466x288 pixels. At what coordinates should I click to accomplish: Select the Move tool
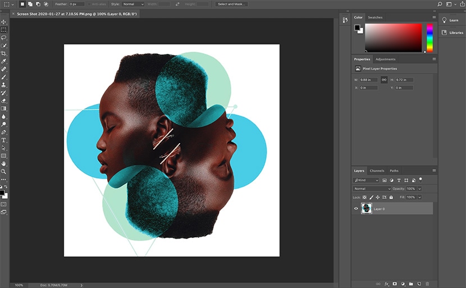pos(4,22)
